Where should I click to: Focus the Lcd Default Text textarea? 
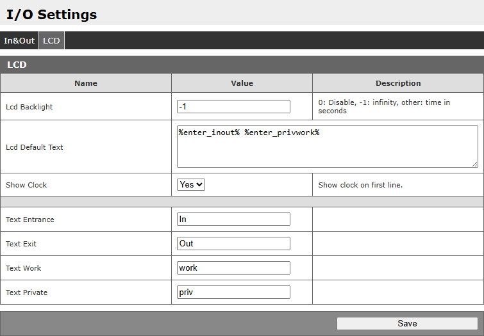pyautogui.click(x=327, y=147)
